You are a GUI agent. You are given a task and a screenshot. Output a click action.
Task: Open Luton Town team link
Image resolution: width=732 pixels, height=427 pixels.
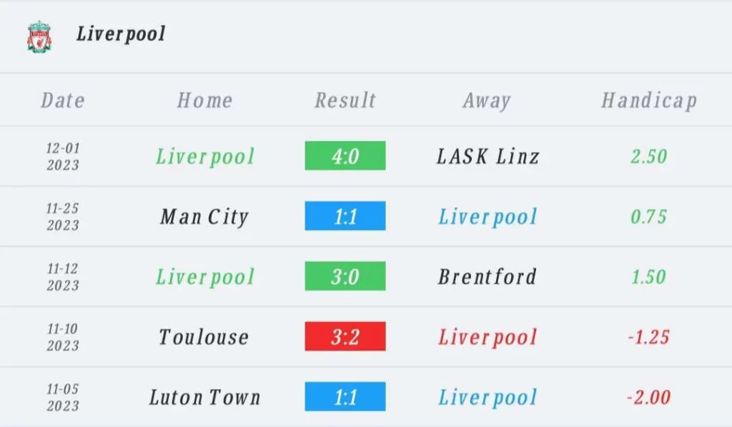pyautogui.click(x=204, y=397)
